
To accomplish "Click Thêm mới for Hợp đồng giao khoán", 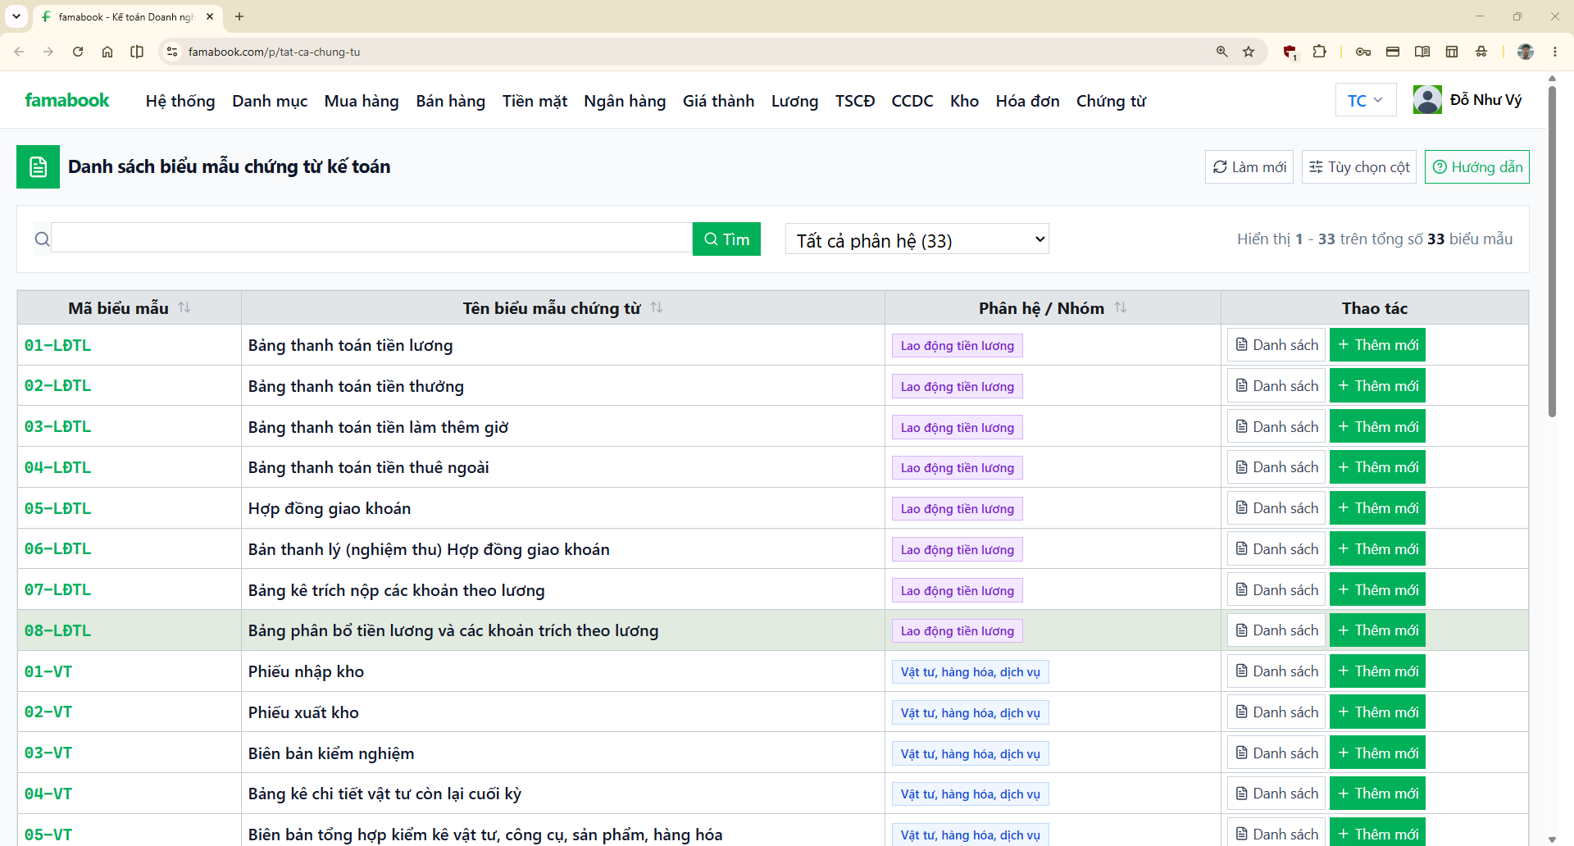I will coord(1377,508).
